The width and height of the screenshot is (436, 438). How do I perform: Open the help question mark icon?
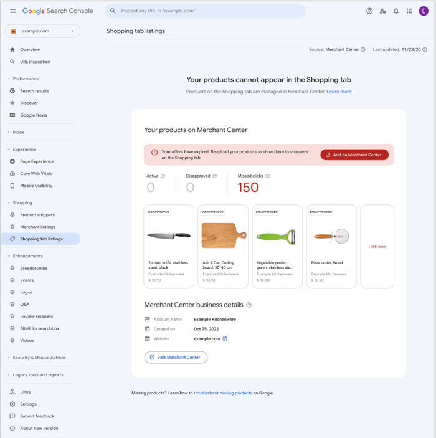pos(369,11)
